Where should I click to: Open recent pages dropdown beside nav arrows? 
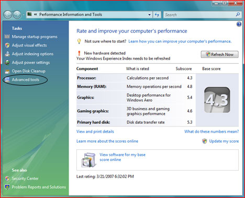tap(24, 15)
